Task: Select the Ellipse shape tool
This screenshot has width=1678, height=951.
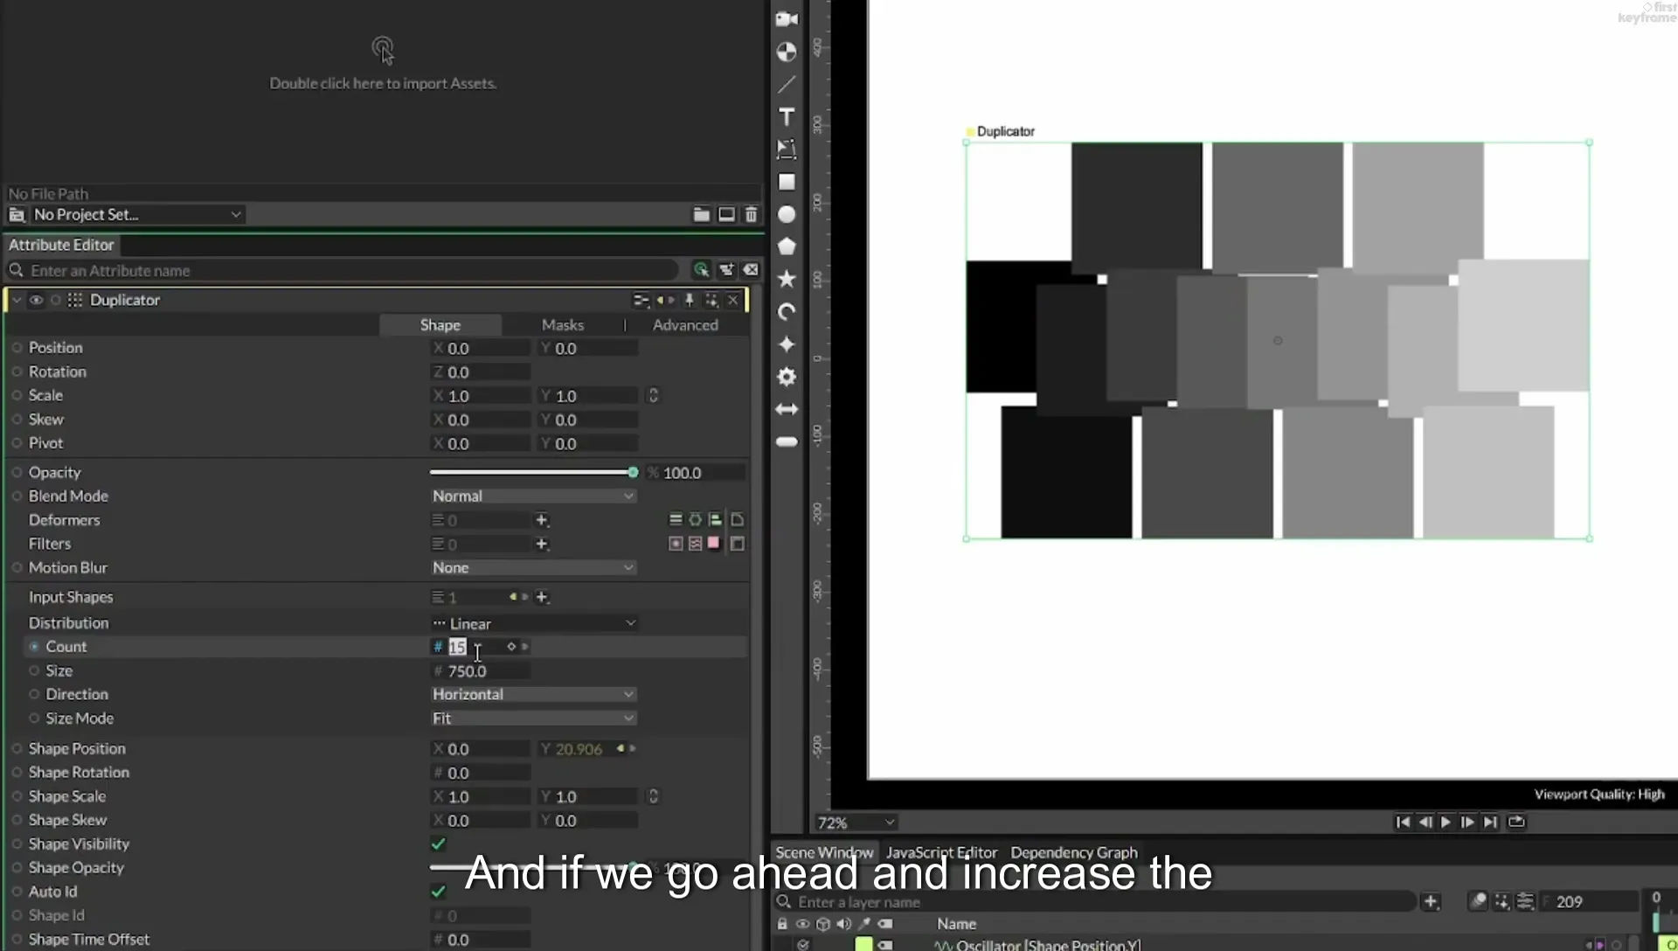Action: [787, 214]
